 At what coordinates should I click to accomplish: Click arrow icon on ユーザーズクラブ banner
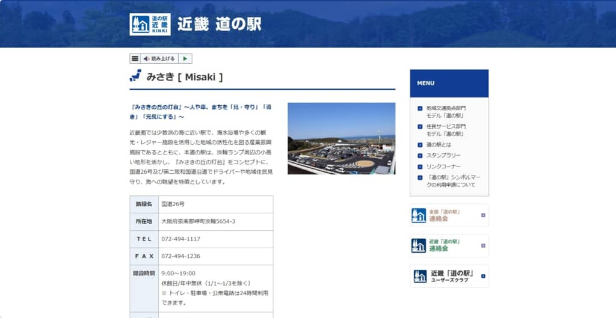pyautogui.click(x=483, y=277)
